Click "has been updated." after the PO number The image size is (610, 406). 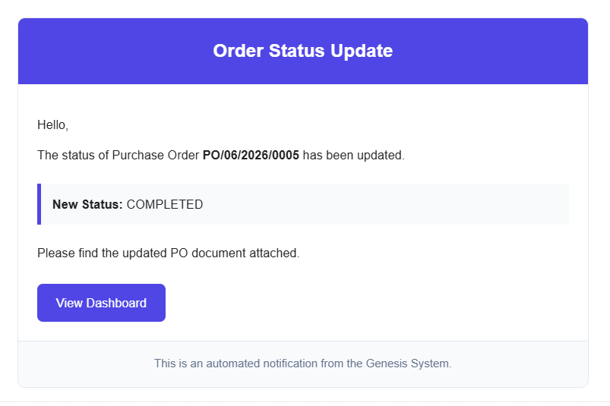pos(354,156)
